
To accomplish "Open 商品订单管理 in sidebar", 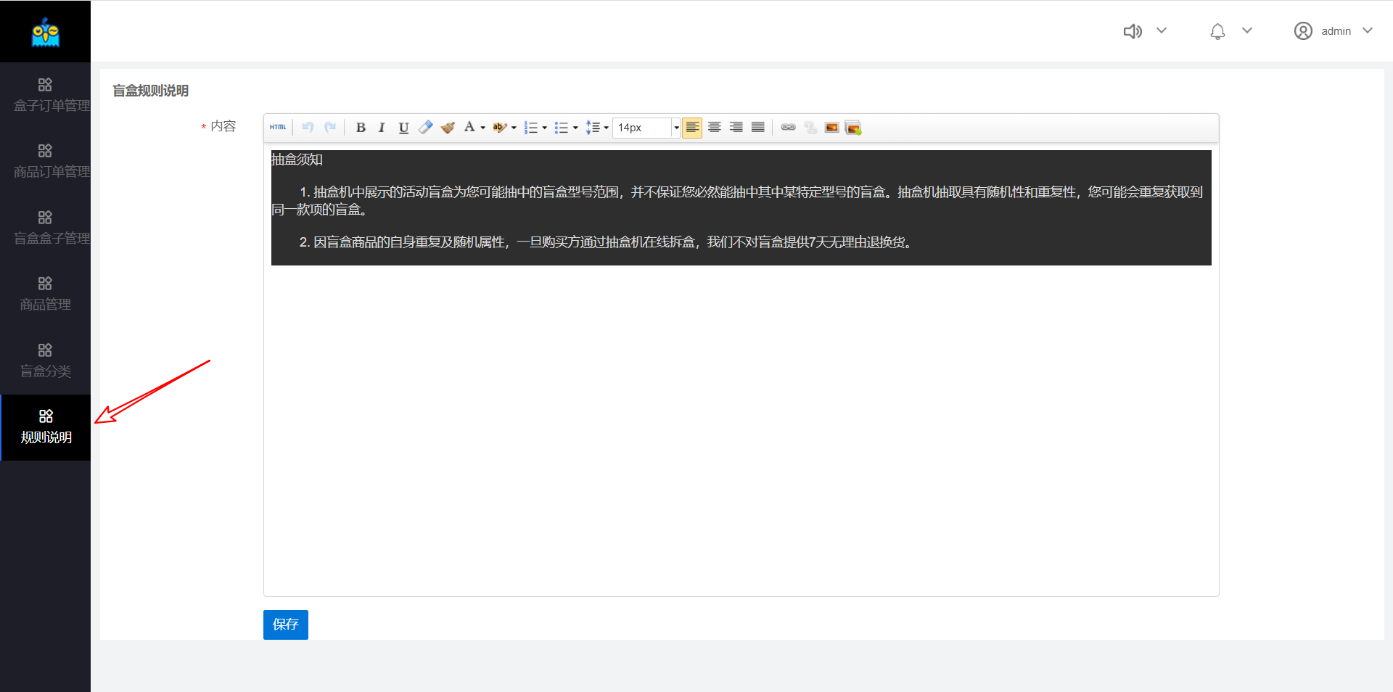I will (45, 161).
